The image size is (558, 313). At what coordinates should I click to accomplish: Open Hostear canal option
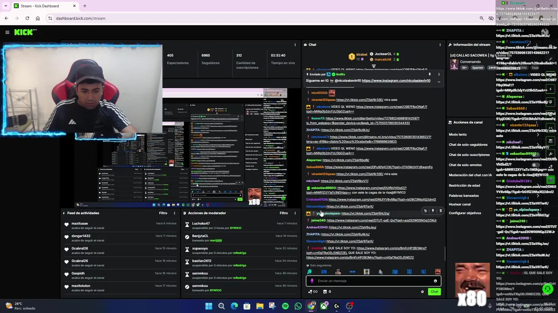460,204
